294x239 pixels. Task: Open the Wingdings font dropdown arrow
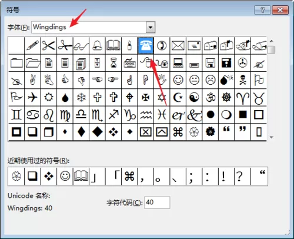[151, 27]
